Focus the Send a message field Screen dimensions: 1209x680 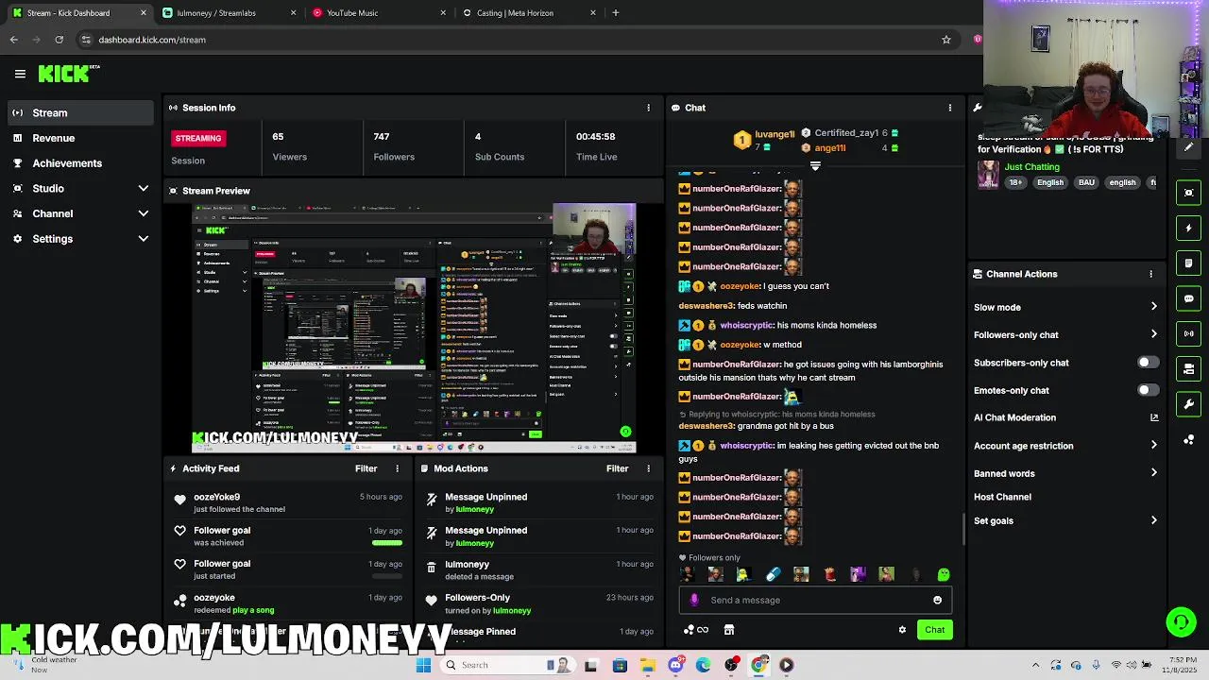tap(815, 600)
